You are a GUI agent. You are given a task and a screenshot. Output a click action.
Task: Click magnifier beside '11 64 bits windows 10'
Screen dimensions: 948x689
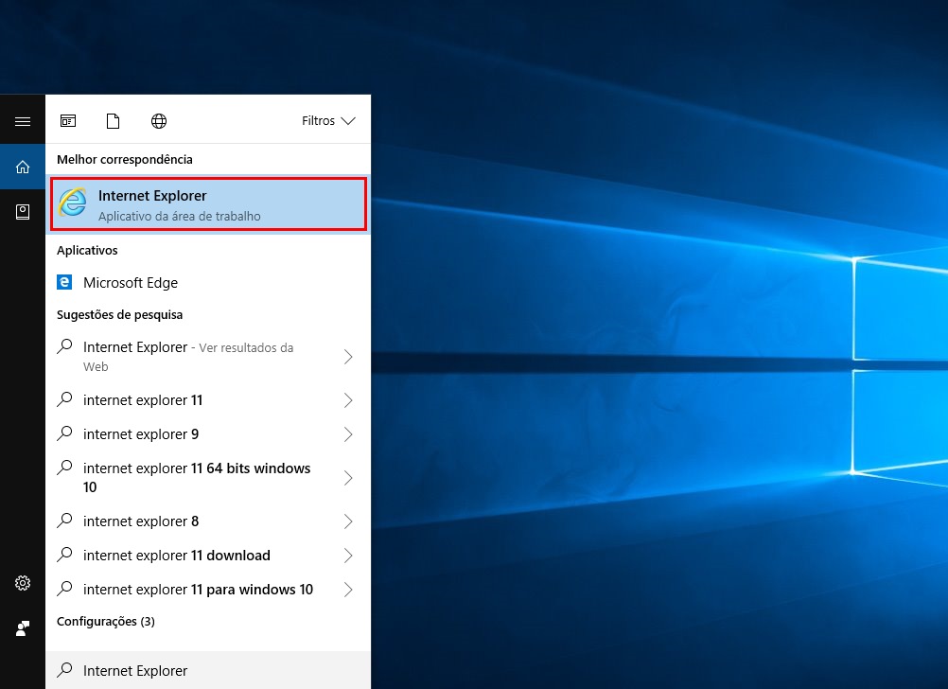64,467
